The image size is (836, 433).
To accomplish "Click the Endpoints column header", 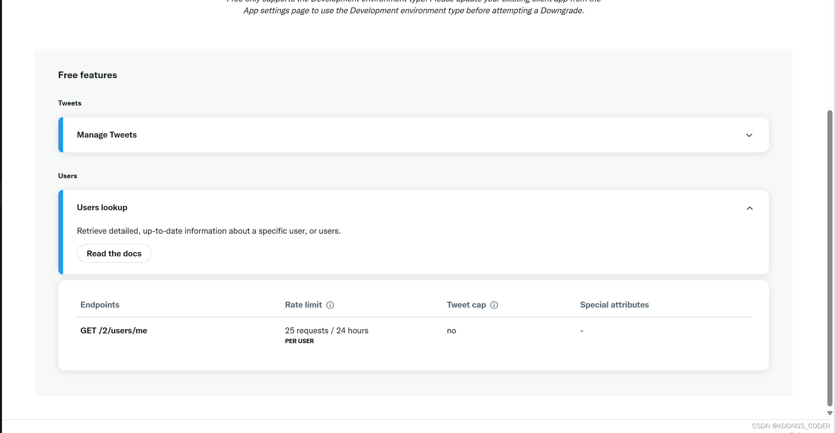I will click(100, 305).
